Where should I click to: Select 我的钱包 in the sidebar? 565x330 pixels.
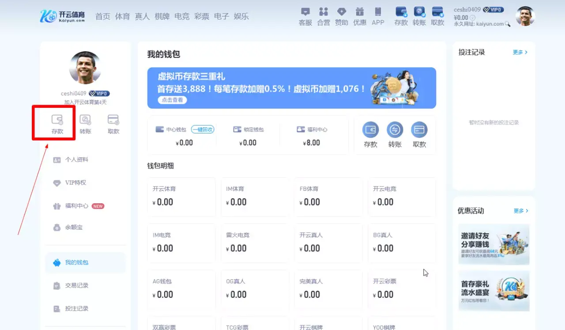pos(85,262)
